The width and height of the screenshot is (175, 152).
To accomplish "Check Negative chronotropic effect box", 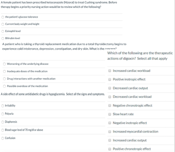I will coord(110,105).
